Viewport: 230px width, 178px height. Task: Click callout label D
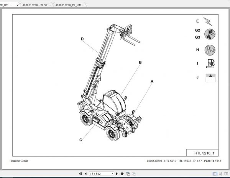point(82,39)
